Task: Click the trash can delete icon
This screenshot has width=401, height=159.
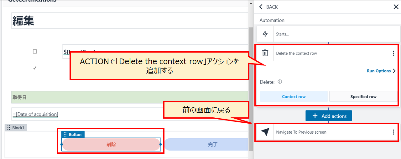Action: click(265, 53)
